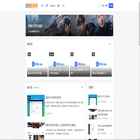Select the highlighted first navigation item
Image resolution: width=140 pixels, height=140 pixels.
(x=42, y=6)
